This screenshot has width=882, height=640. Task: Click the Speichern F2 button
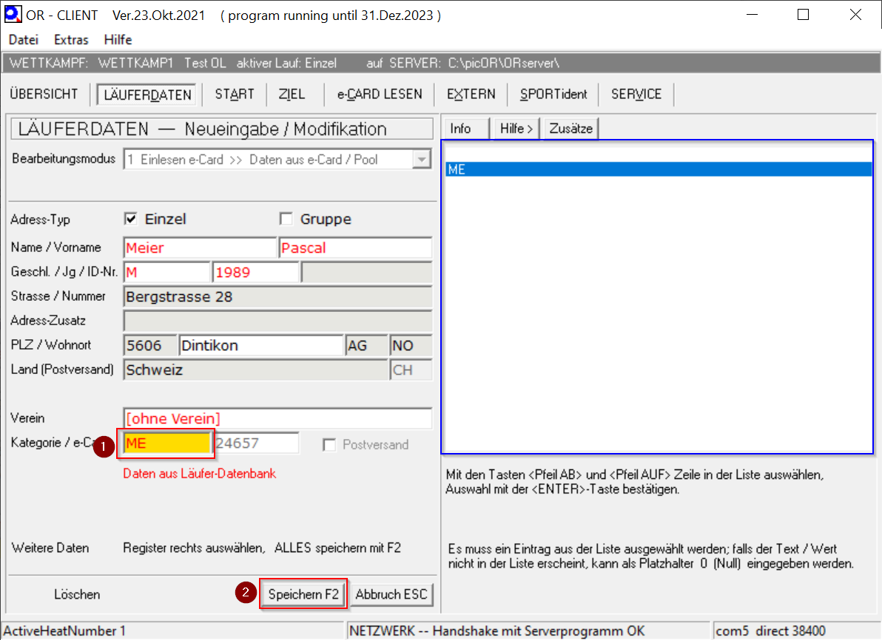click(x=303, y=594)
